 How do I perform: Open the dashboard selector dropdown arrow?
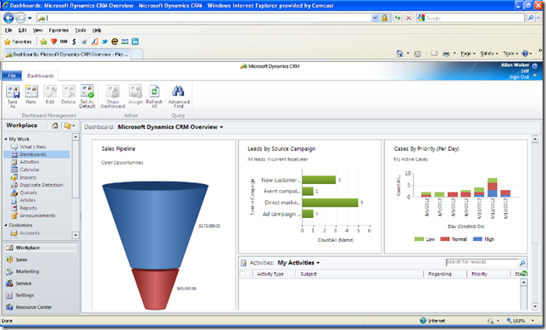coord(221,127)
